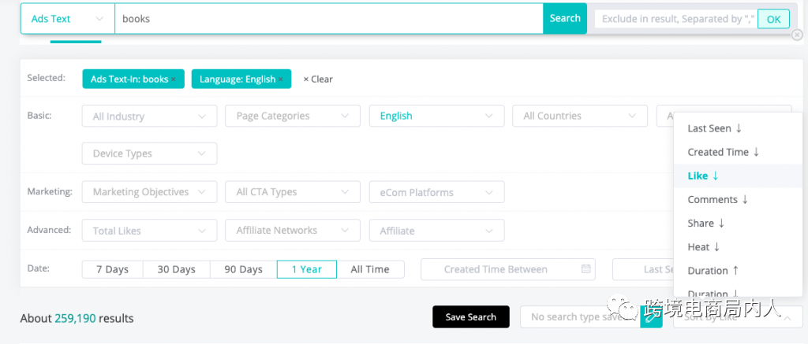Remove the 'Ads Text-In: books' filter tag

tap(174, 79)
